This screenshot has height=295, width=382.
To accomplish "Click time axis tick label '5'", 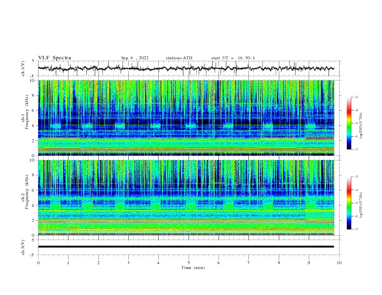I will [x=189, y=263].
